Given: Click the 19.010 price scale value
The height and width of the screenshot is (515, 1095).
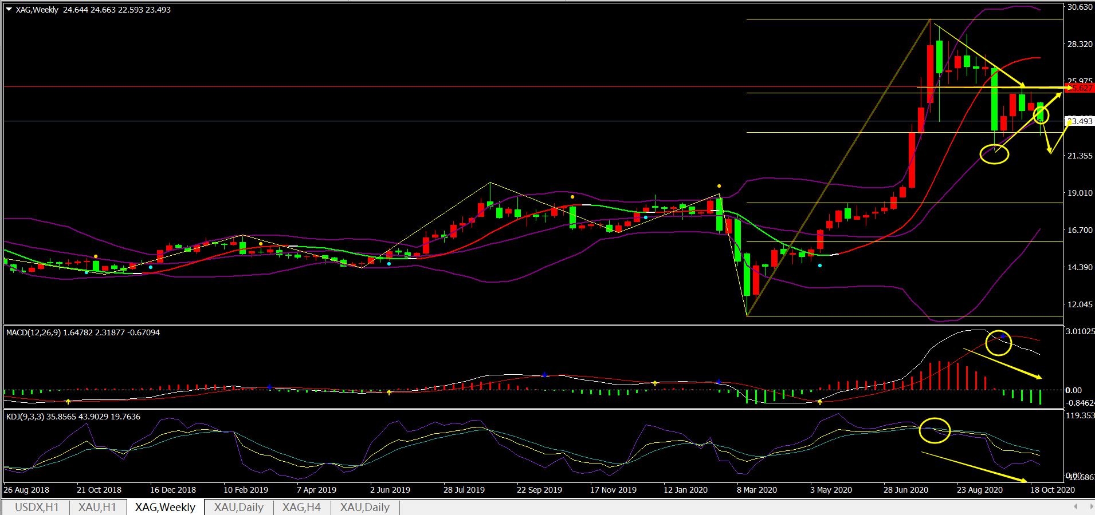Looking at the screenshot, I should (x=1080, y=193).
